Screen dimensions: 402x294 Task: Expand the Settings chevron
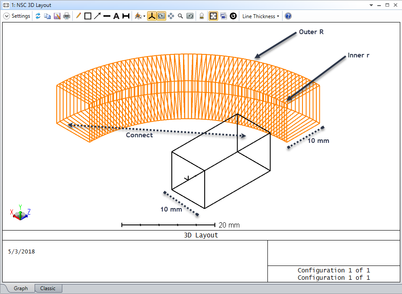(6, 16)
